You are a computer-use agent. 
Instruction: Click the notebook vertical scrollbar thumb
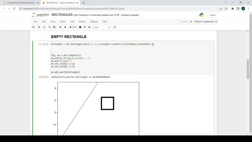(248, 69)
